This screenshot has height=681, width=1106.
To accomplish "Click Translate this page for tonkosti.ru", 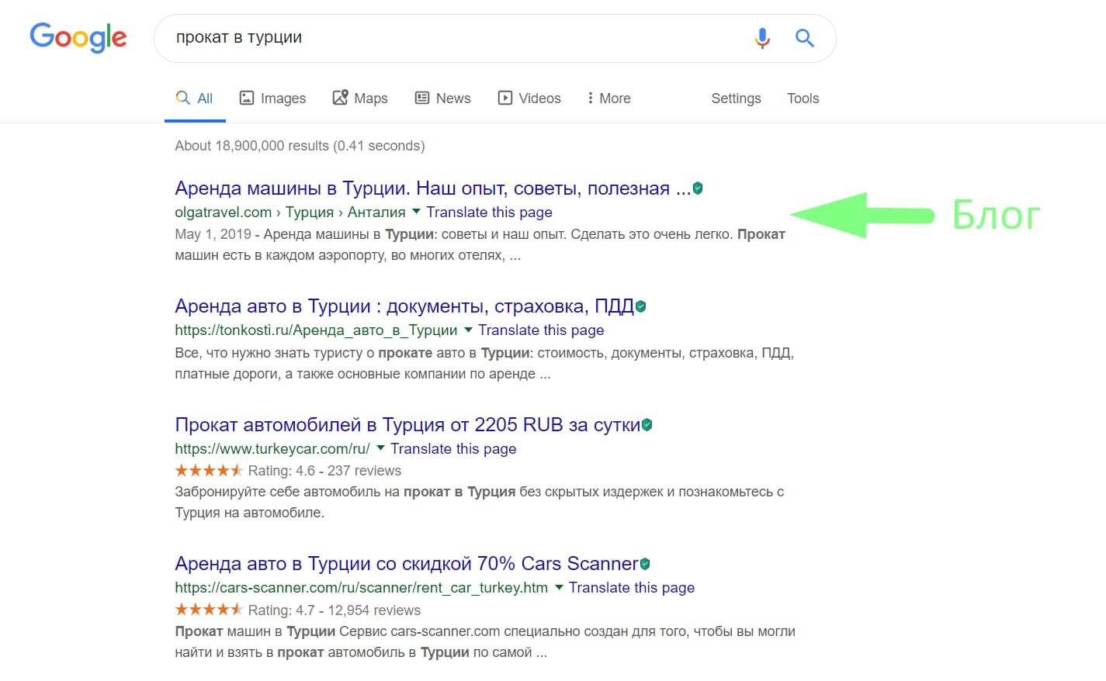I will pos(541,330).
